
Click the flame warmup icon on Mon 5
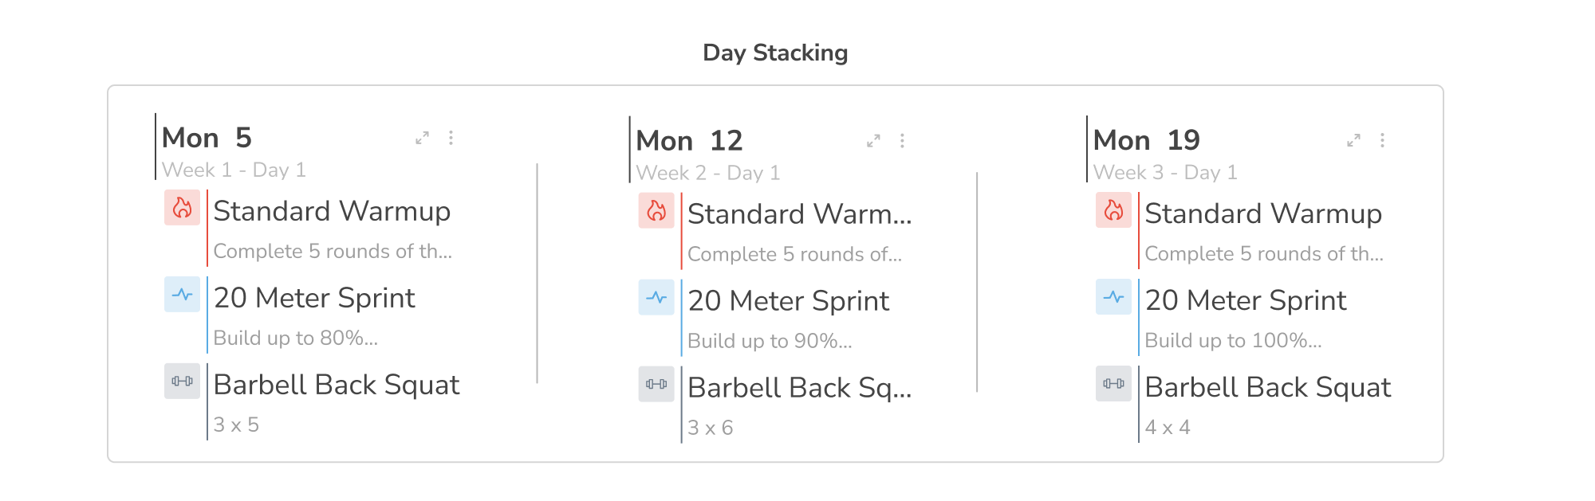(x=182, y=208)
